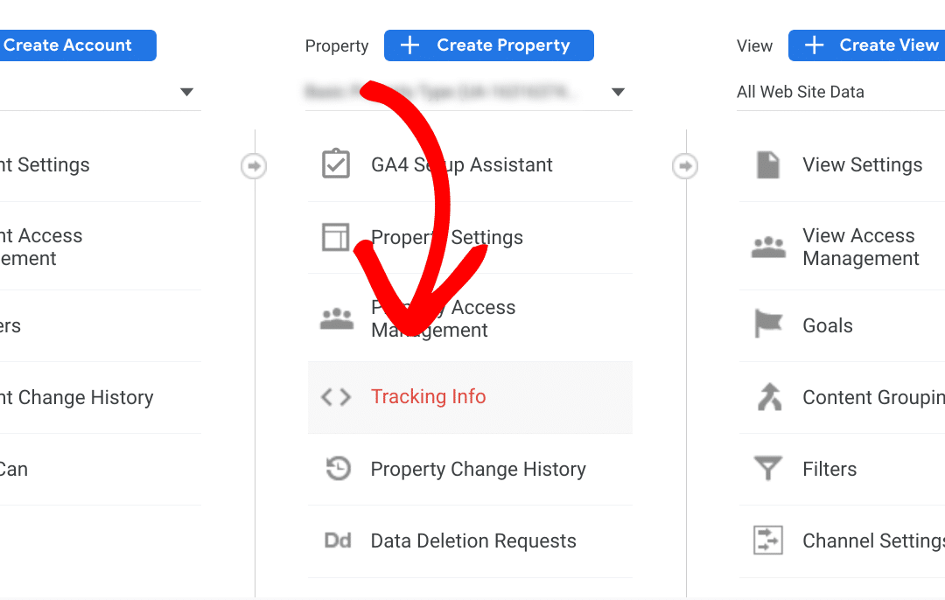Viewport: 945px width, 600px height.
Task: Click the View Settings document icon
Action: coord(767,164)
